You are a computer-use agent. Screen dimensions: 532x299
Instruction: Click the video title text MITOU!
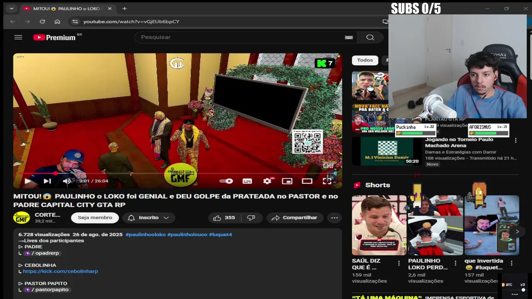tap(175, 200)
